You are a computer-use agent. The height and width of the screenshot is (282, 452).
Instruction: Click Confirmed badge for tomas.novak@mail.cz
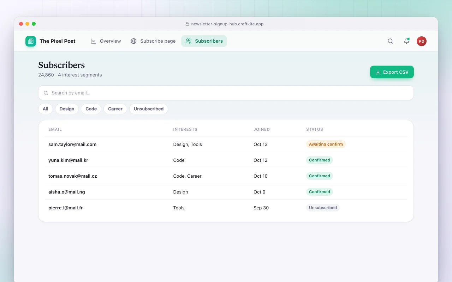point(320,176)
